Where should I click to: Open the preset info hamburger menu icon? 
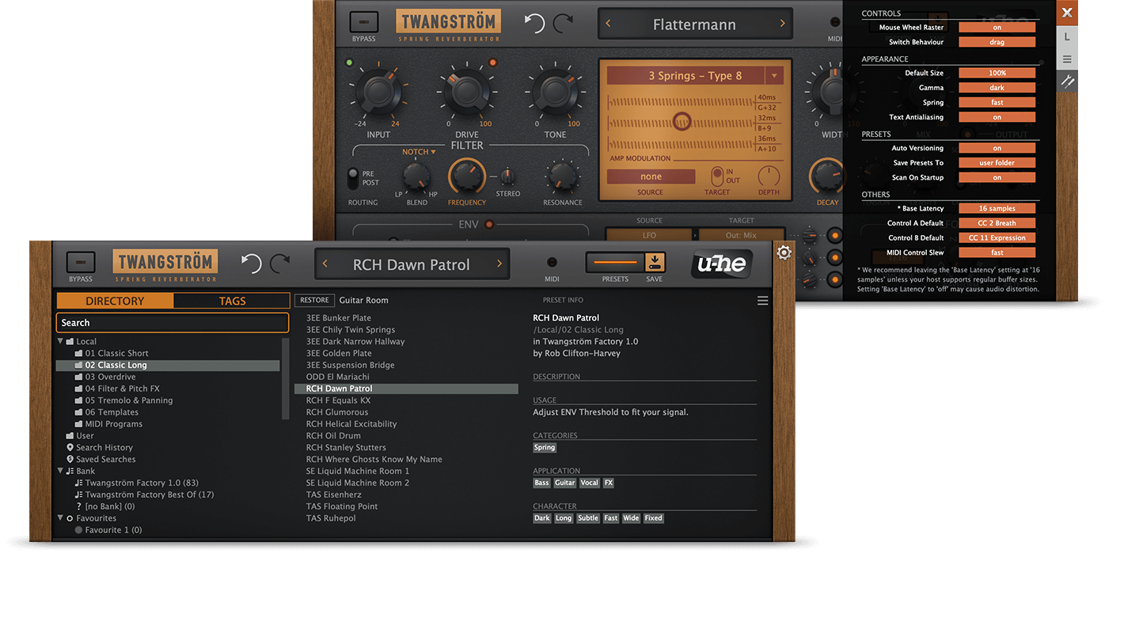[x=762, y=300]
